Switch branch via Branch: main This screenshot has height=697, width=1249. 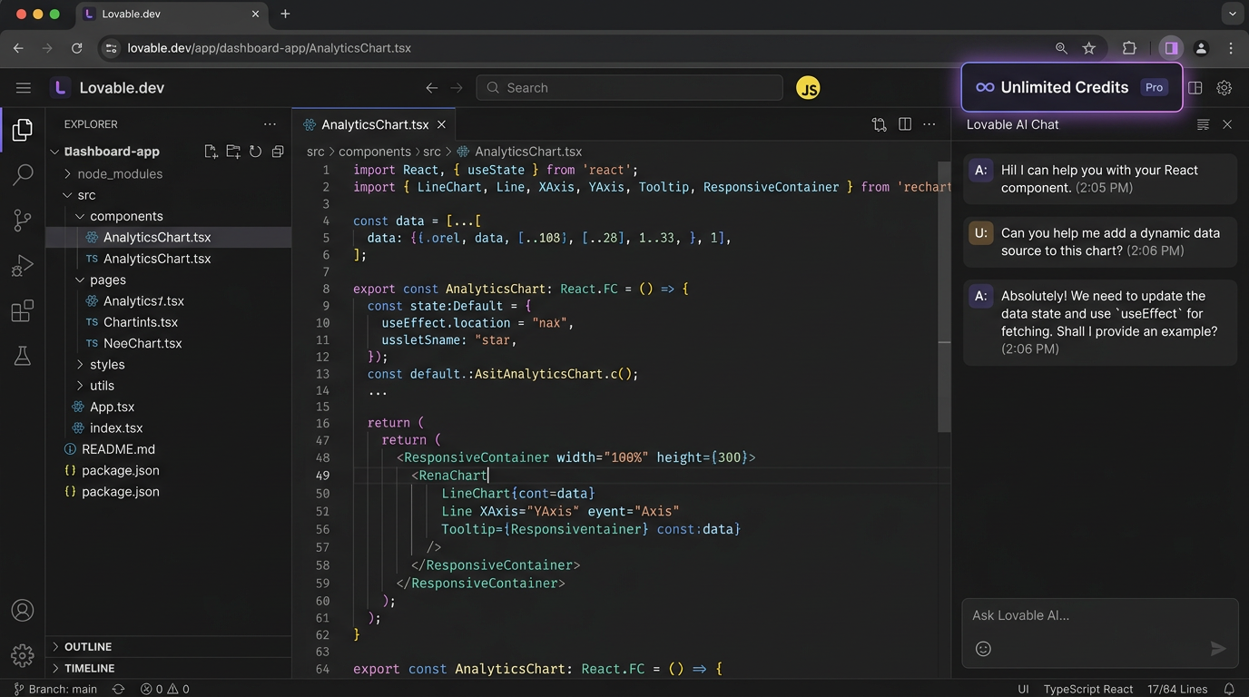point(55,689)
